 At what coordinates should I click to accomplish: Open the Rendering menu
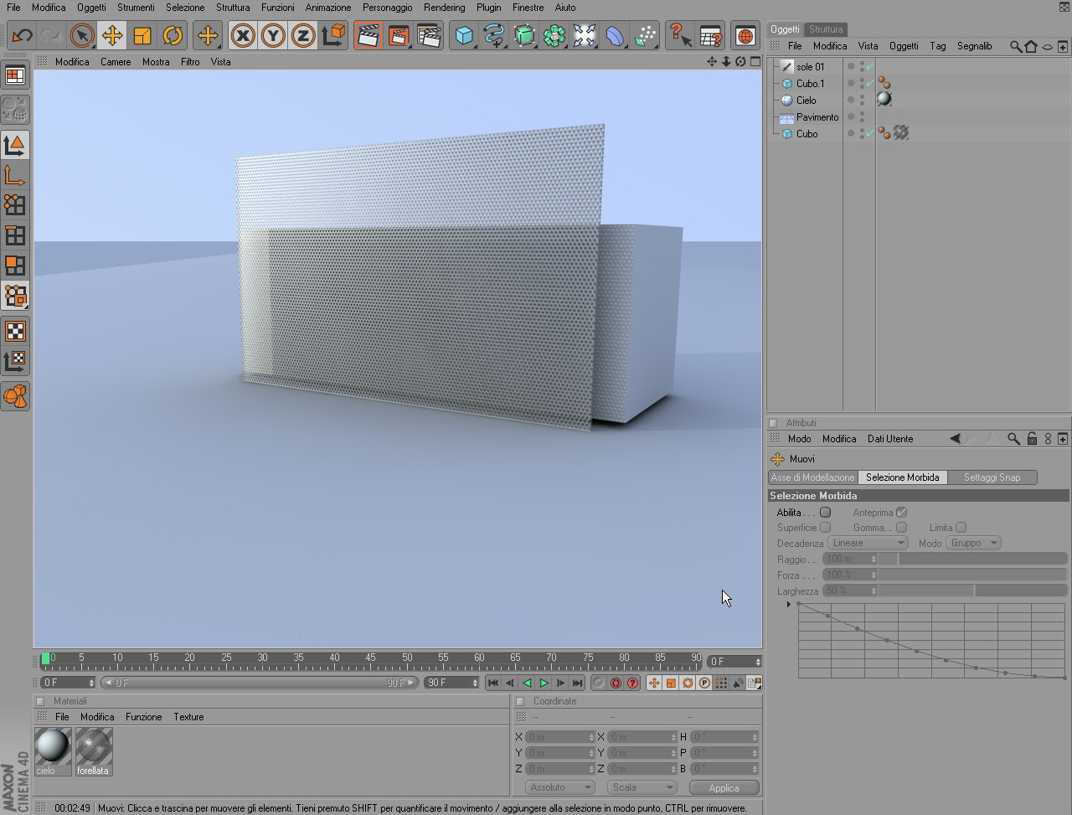(x=444, y=8)
